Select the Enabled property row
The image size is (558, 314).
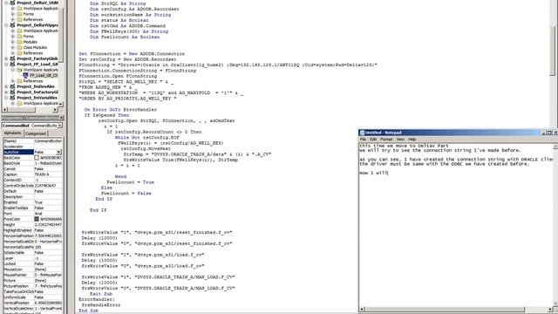click(33, 202)
